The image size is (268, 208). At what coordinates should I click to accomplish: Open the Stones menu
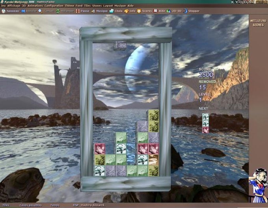click(x=97, y=6)
